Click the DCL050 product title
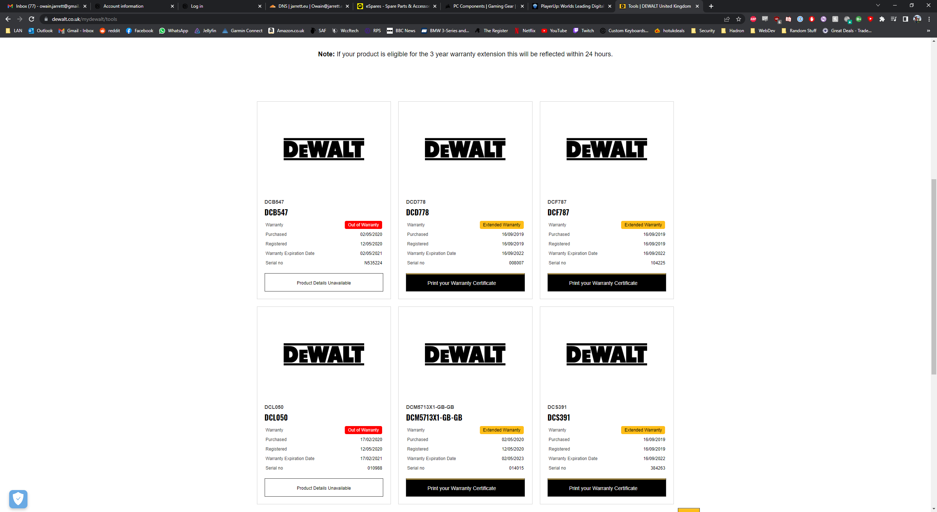 (276, 418)
